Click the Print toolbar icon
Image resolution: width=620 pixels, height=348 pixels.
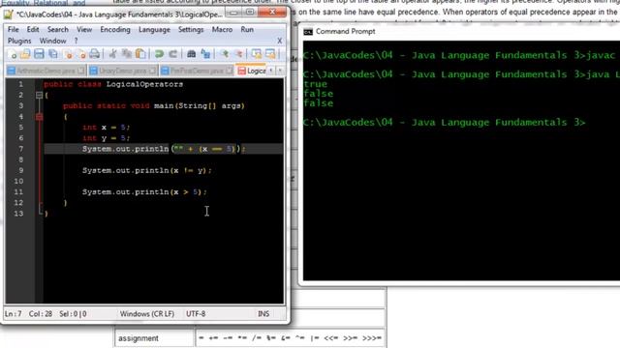95,54
